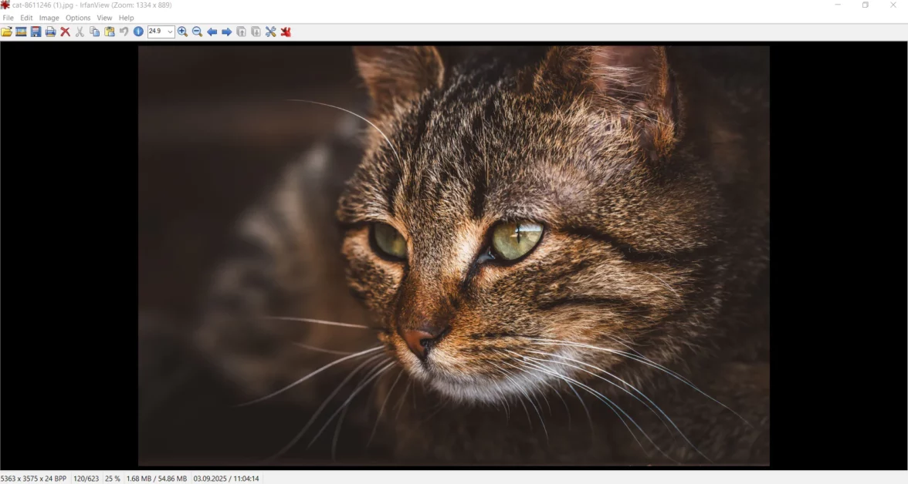Open settings with wrench tools icon
Viewport: 908px width, 484px height.
[271, 32]
